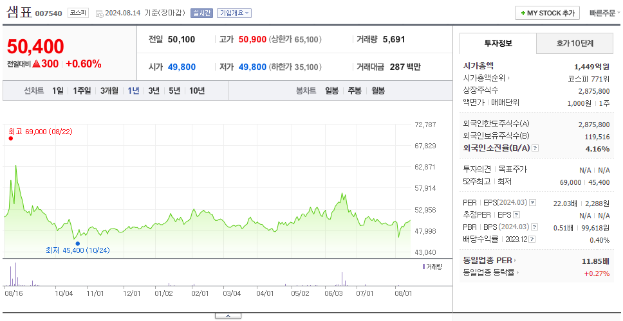Click the 11.85배 sector PER value
623x321 pixels.
coord(595,261)
